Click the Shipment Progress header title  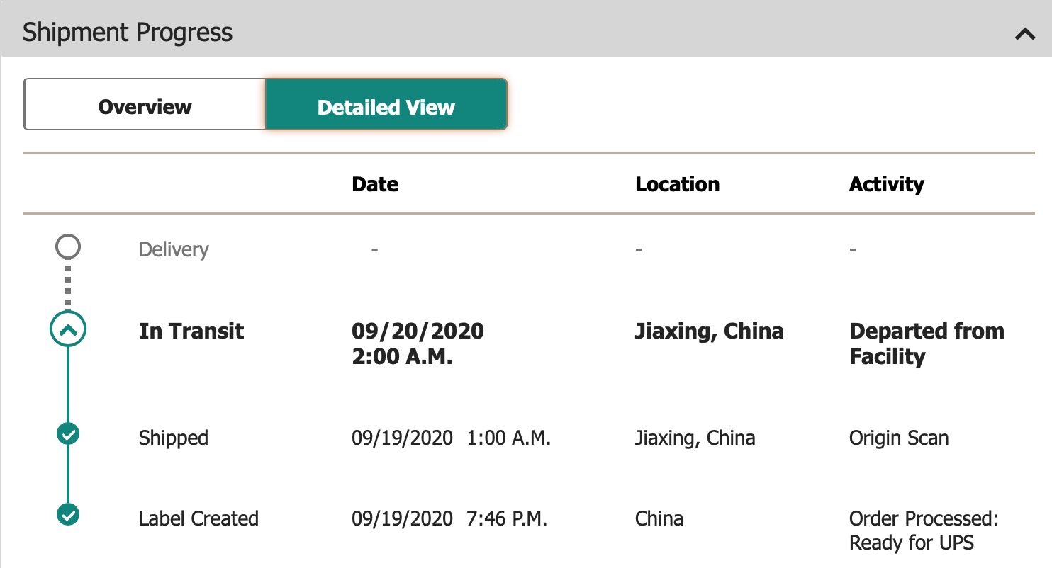pos(128,33)
